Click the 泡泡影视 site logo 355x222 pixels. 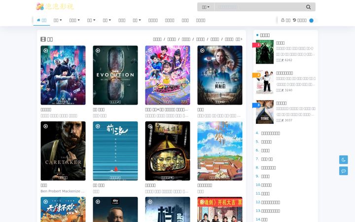click(55, 6)
